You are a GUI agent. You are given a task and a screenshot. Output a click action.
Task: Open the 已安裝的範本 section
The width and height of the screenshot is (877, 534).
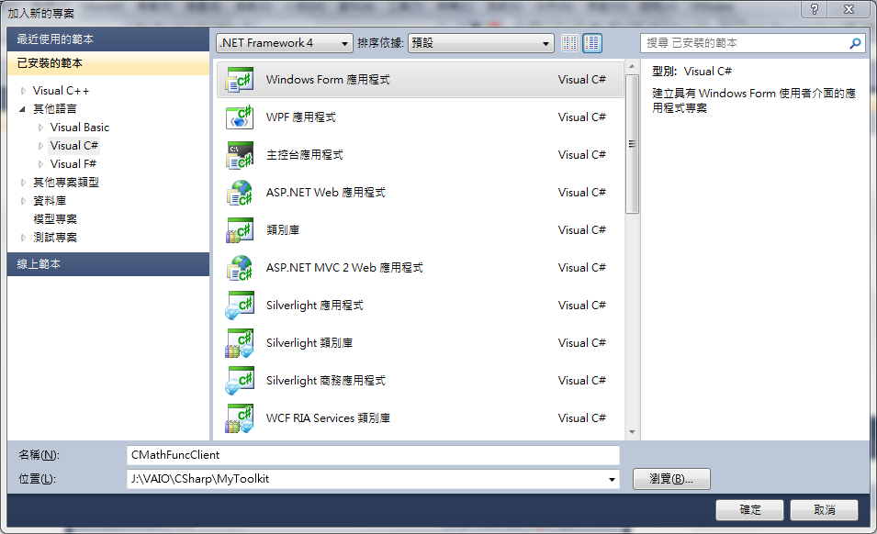point(108,63)
